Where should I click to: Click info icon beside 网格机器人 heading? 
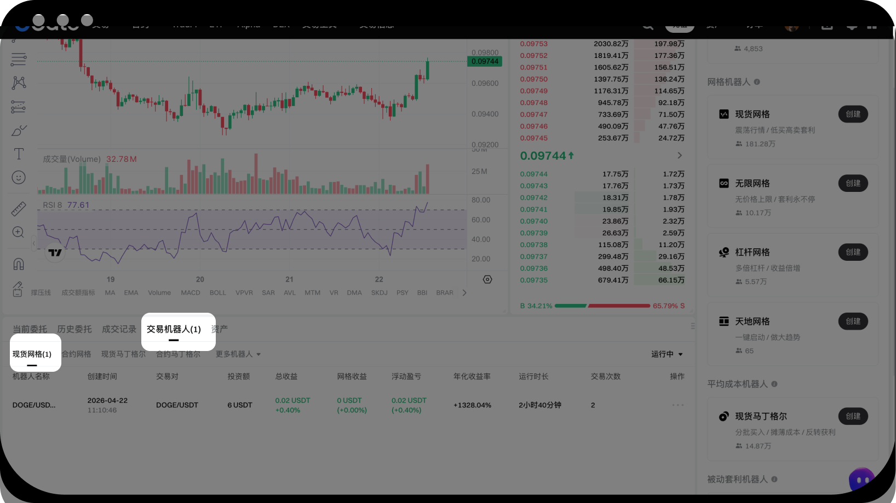point(757,82)
